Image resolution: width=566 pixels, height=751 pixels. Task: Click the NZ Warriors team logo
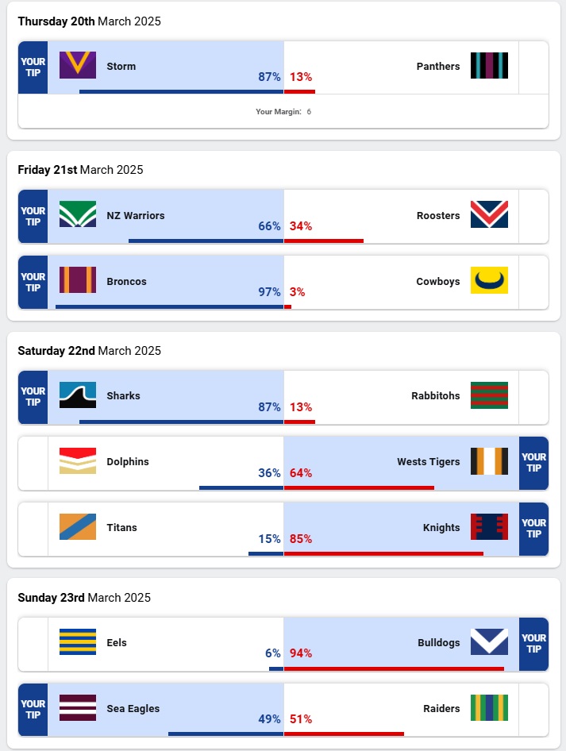78,214
